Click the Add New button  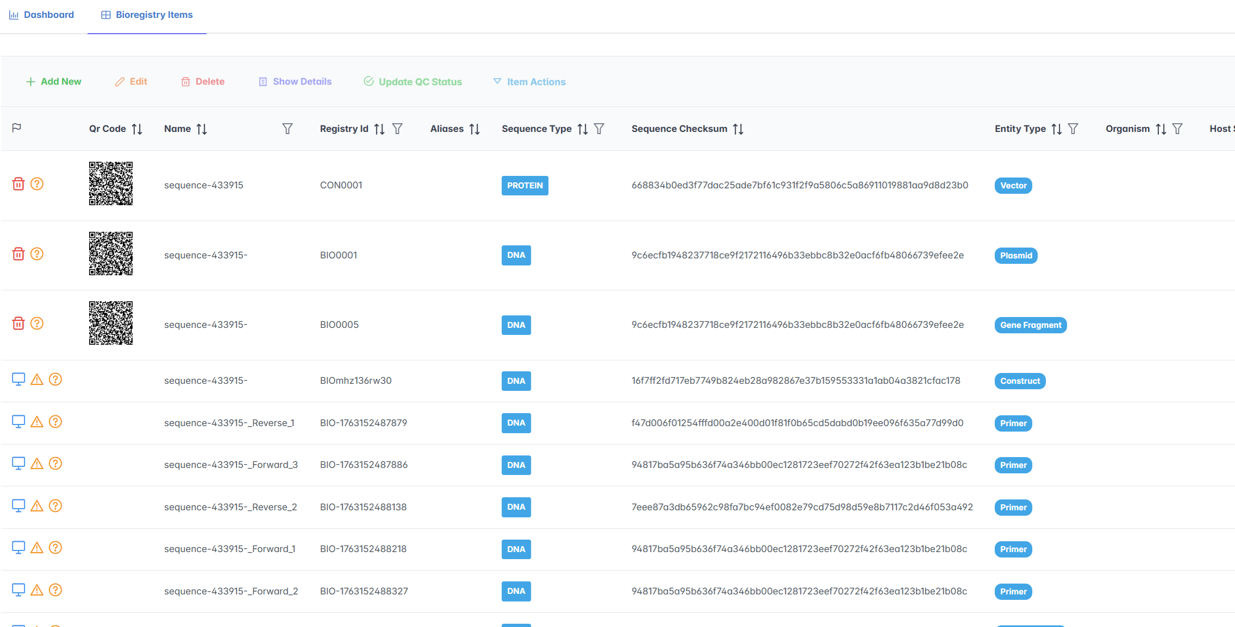53,81
